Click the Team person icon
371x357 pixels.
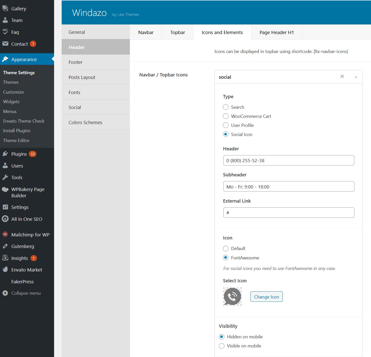coord(5,20)
